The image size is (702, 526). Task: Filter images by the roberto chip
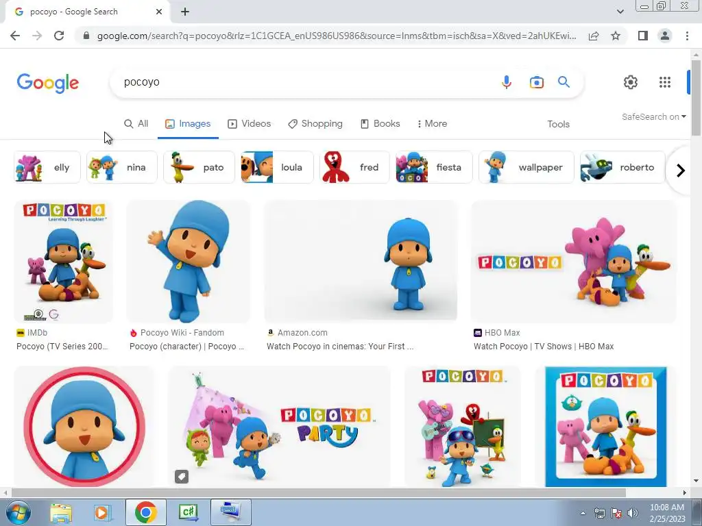[622, 167]
